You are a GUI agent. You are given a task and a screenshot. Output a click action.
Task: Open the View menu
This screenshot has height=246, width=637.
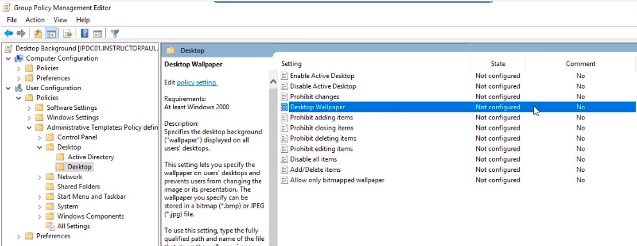(60, 20)
